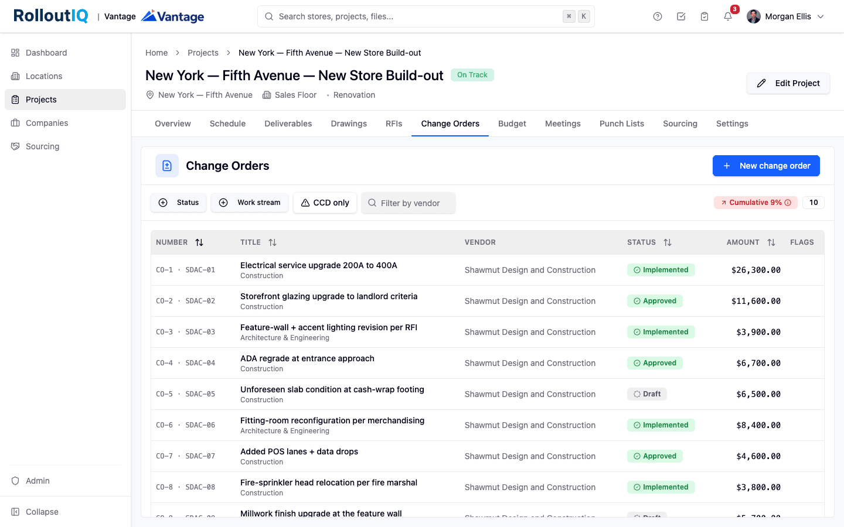Switch to the RFIs tab

pyautogui.click(x=394, y=124)
